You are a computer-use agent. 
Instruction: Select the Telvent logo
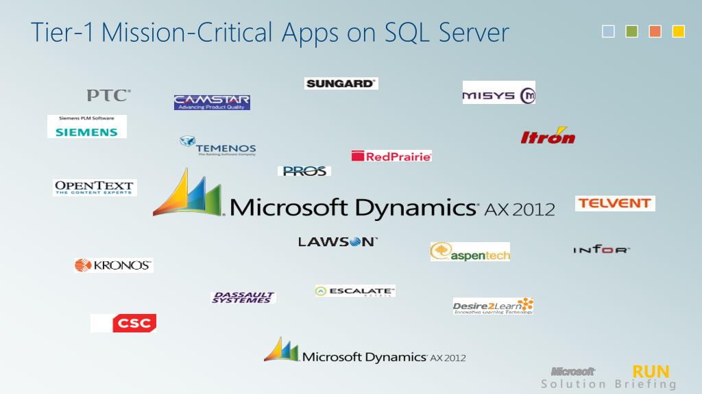point(615,203)
